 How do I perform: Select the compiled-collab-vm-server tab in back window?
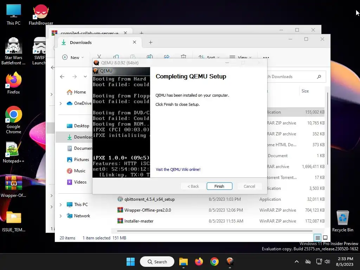tap(90, 33)
